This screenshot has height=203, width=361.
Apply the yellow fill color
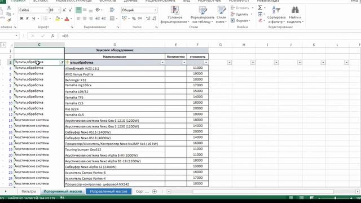point(58,19)
